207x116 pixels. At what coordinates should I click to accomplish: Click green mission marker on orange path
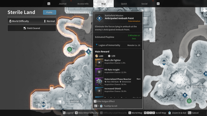coord(69,49)
